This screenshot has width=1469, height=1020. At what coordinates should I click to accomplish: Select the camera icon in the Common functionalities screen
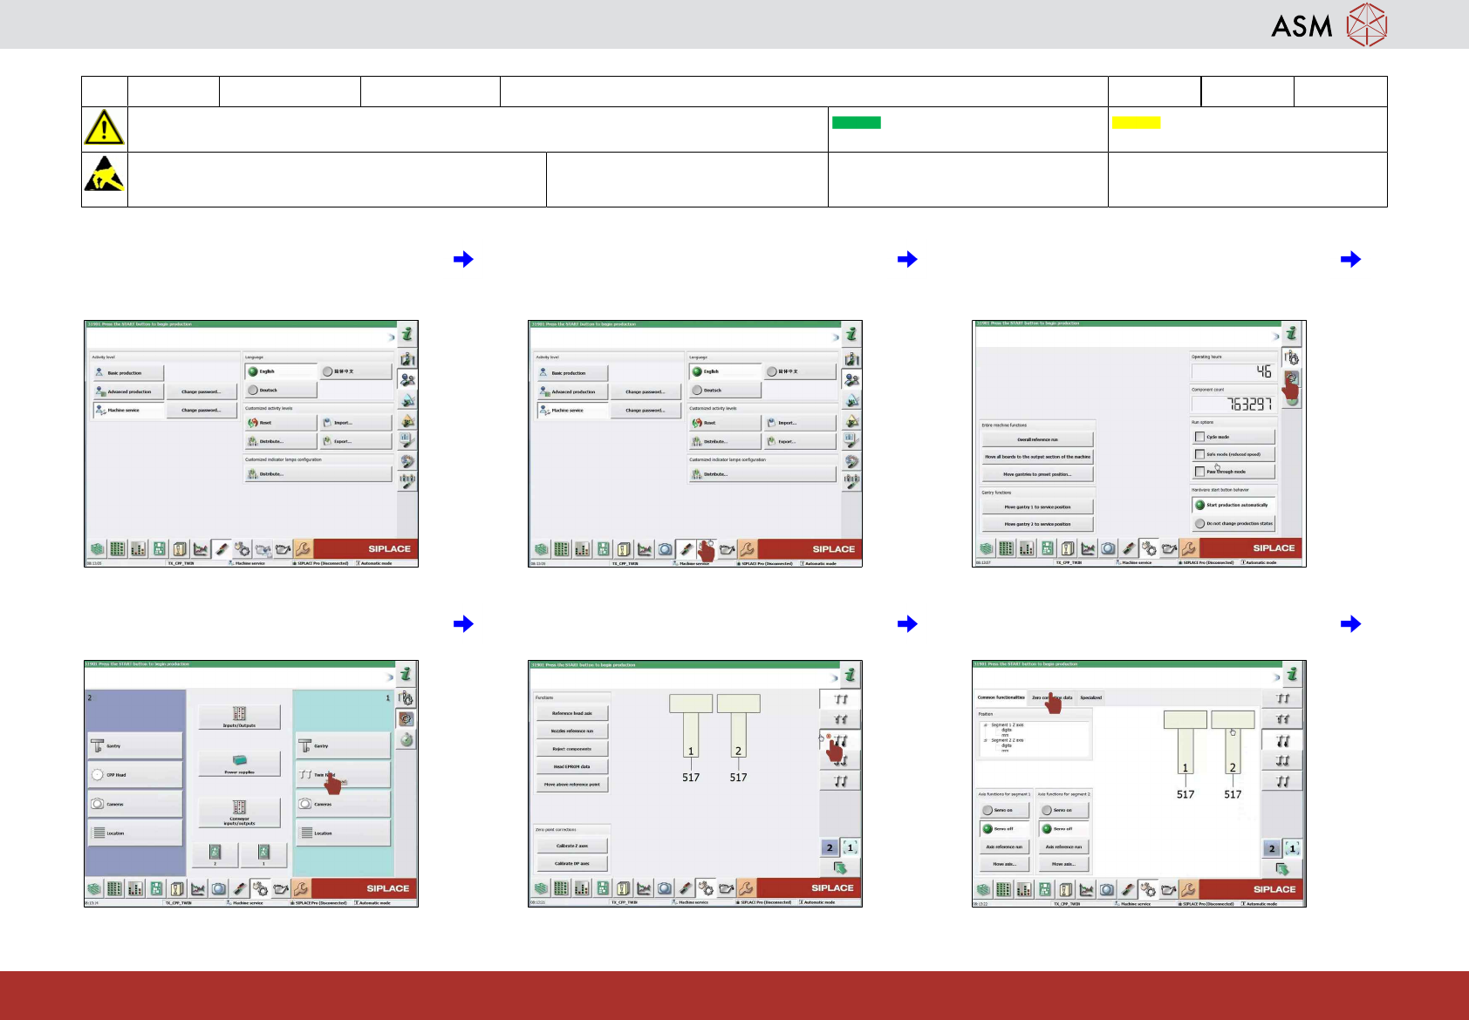pos(1107,889)
